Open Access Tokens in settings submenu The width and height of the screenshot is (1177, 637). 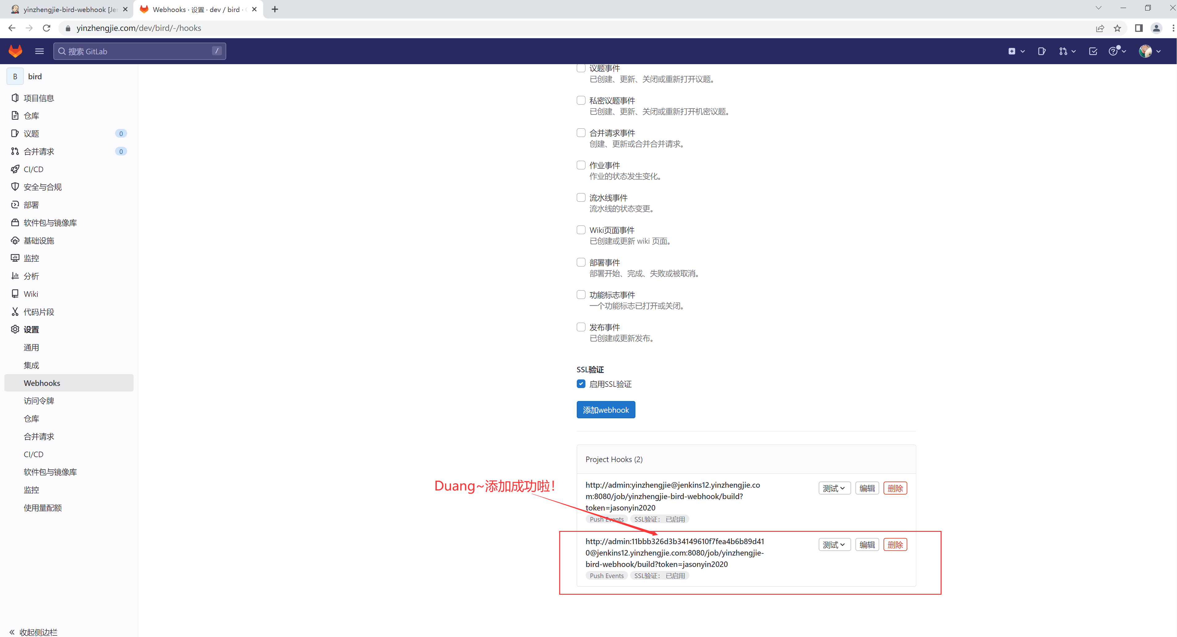(x=39, y=401)
